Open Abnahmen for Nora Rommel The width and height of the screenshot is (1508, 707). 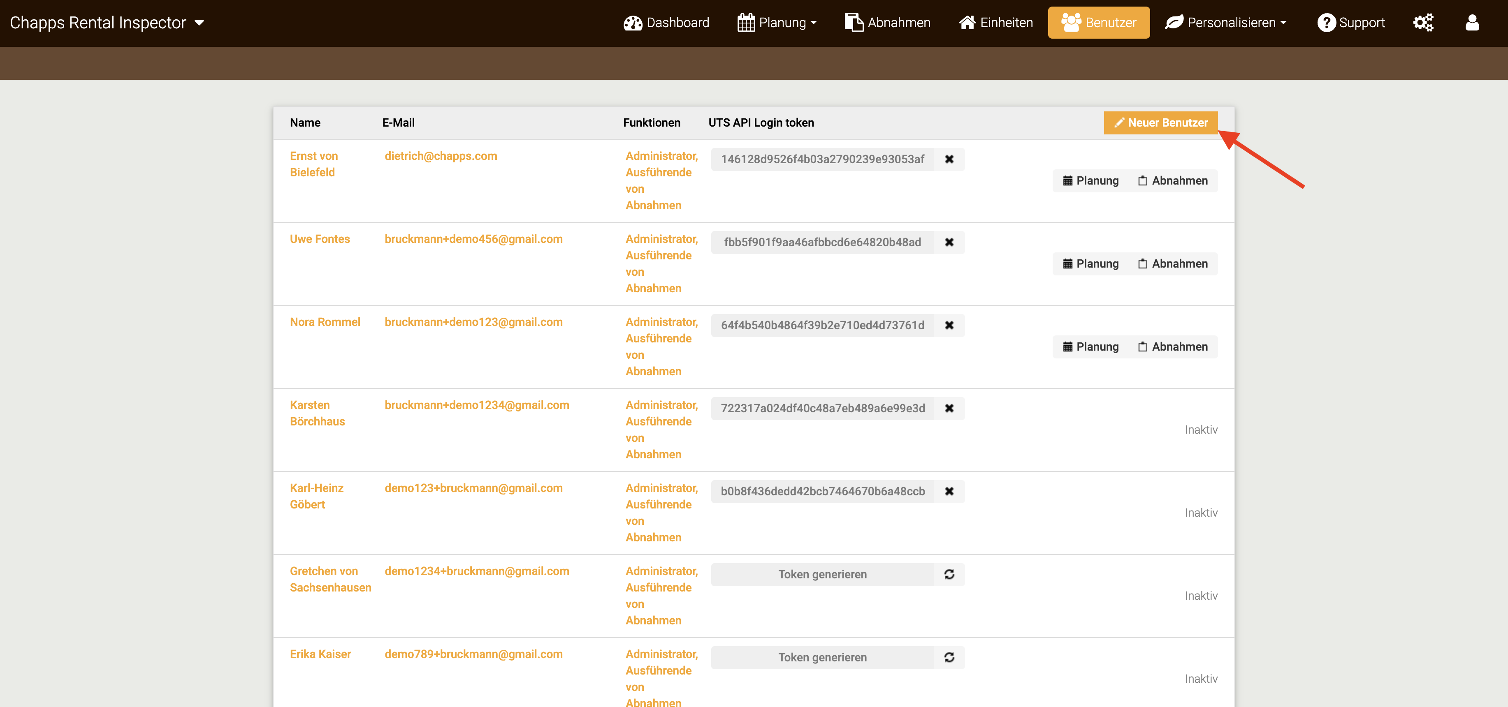click(x=1173, y=347)
